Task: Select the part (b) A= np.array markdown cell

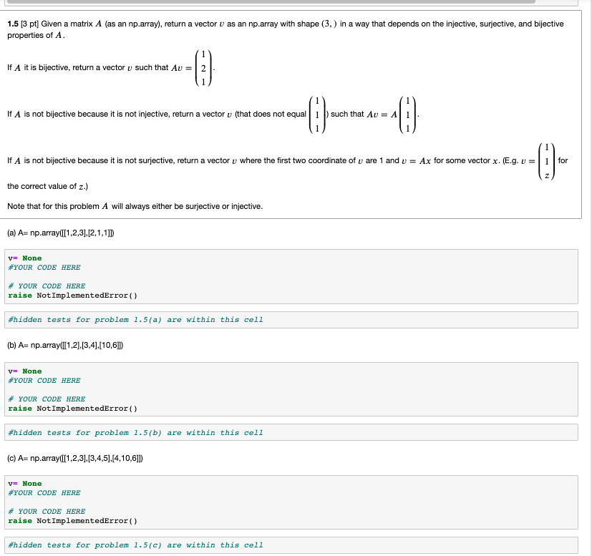Action: (66, 346)
